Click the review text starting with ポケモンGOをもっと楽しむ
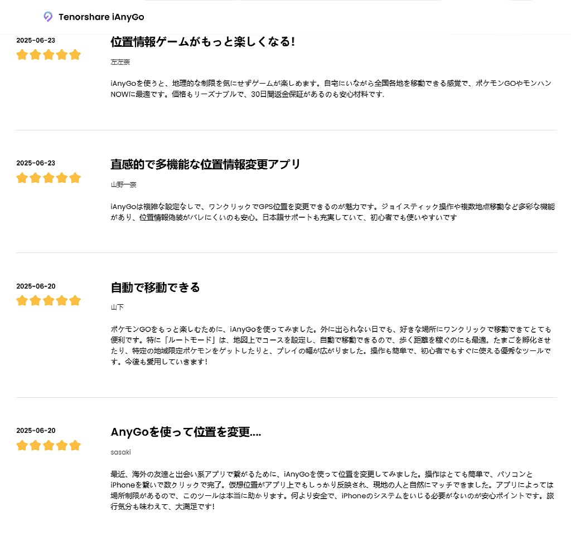This screenshot has height=541, width=571. pos(331,345)
